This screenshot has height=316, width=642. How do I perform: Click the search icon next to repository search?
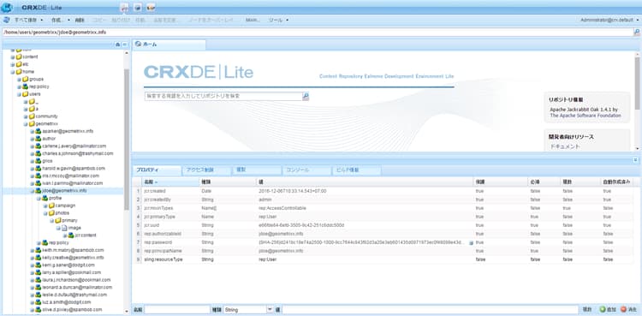pos(306,96)
